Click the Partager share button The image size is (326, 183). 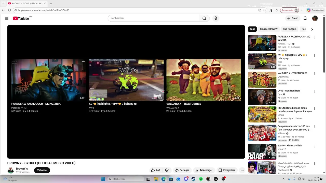click(x=182, y=170)
